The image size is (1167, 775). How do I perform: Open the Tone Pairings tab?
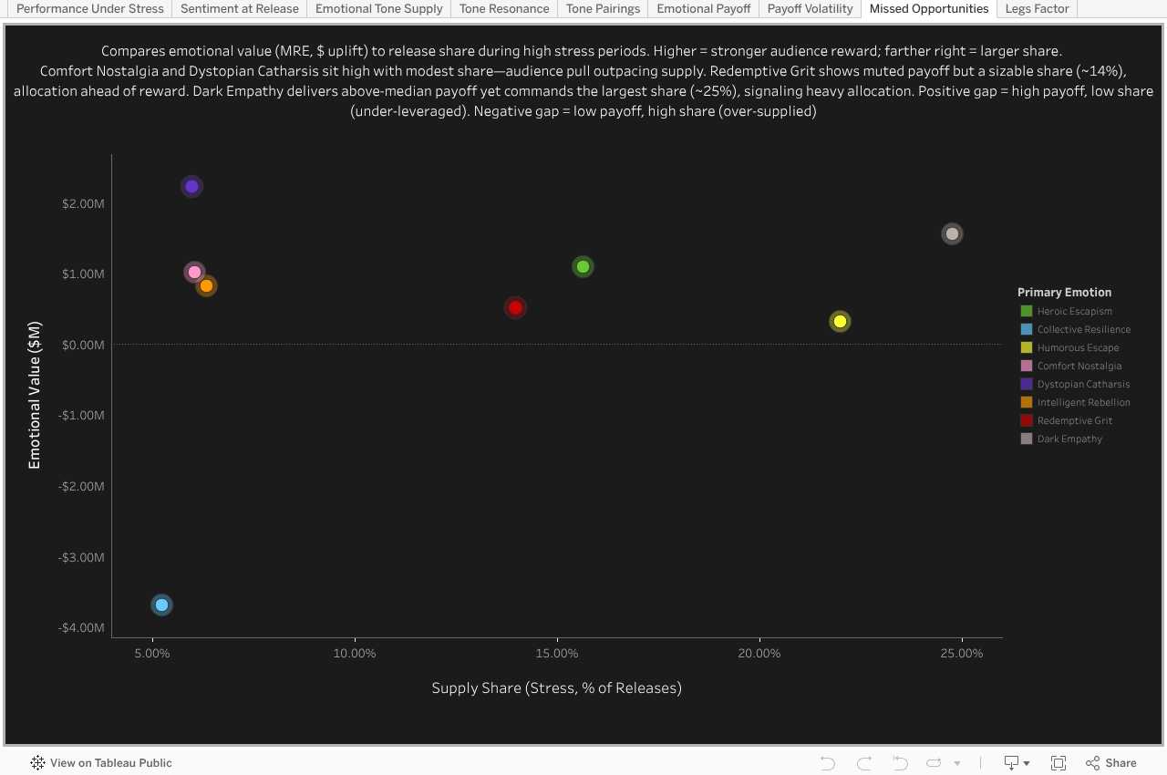tap(604, 9)
